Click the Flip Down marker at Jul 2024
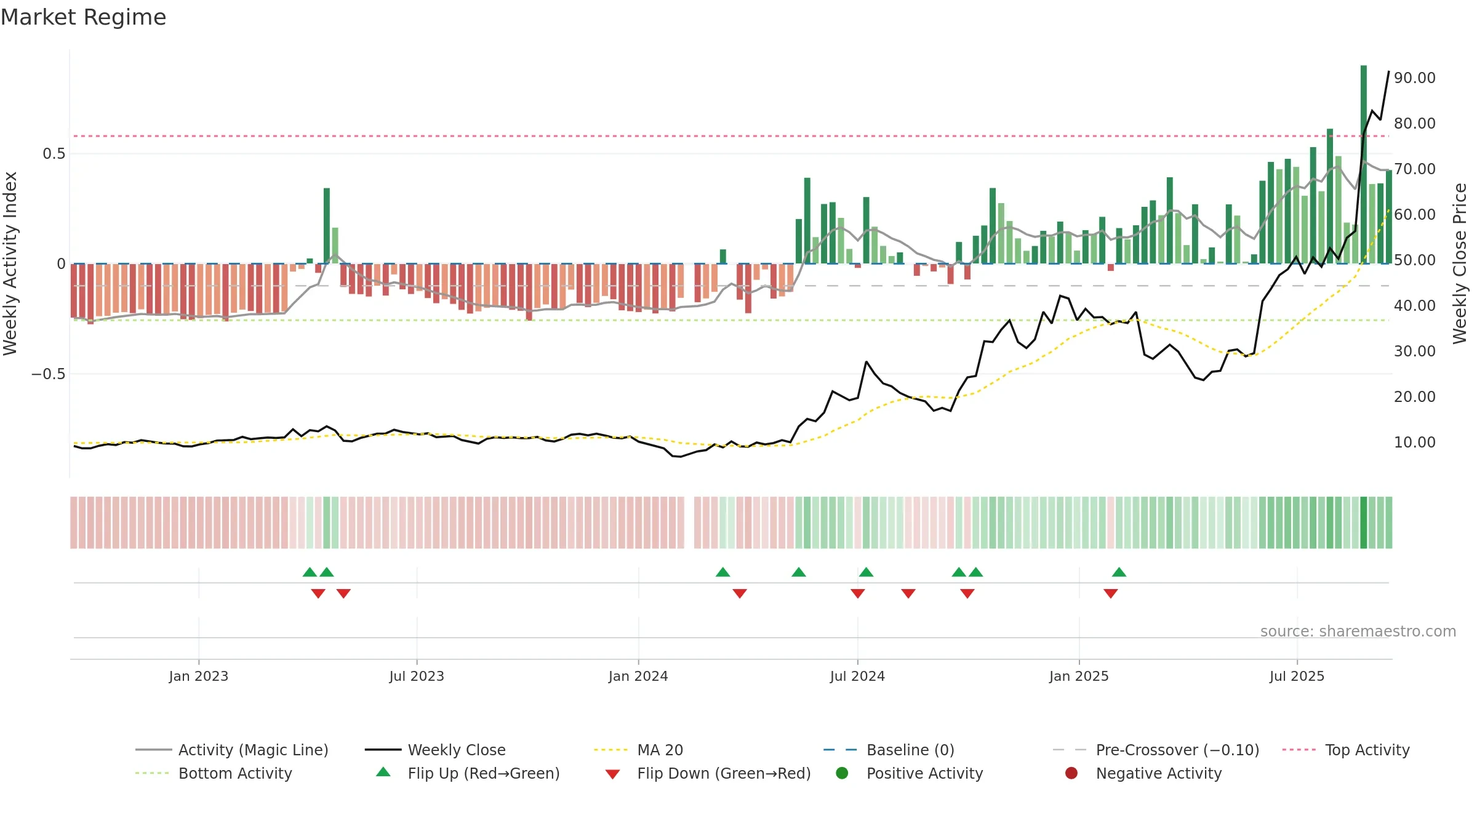Screen dimensions: 1477x831 click(x=858, y=593)
